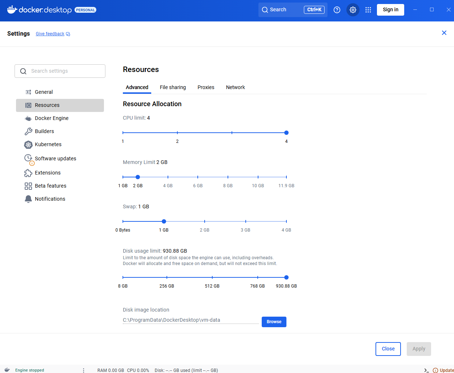Click the 11.9 GB memory tick label
454x373 pixels.
[286, 186]
